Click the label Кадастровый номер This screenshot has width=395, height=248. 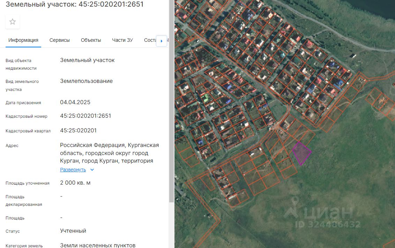click(x=27, y=116)
